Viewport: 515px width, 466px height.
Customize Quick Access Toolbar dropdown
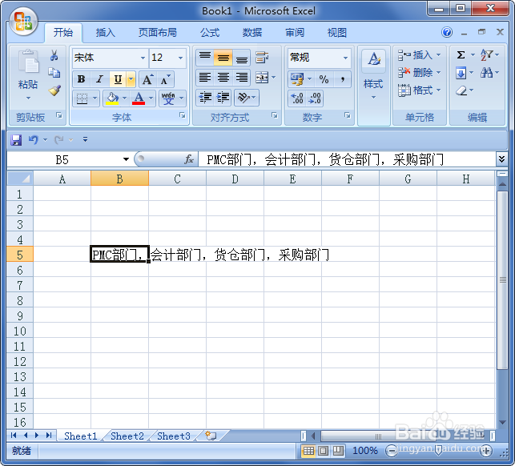click(86, 140)
